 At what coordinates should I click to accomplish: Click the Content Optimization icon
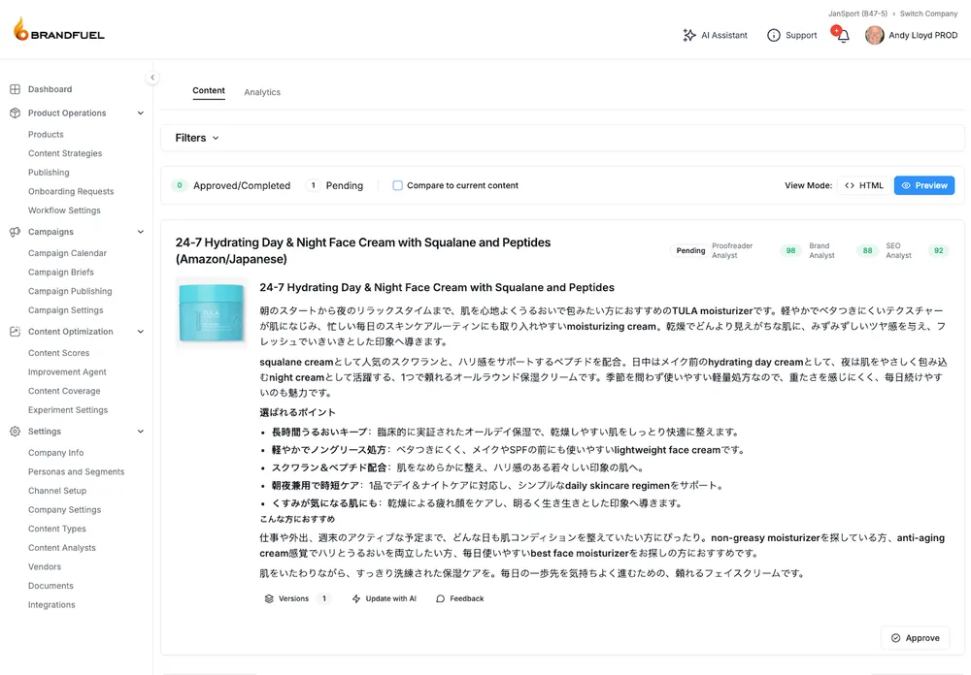(x=16, y=332)
